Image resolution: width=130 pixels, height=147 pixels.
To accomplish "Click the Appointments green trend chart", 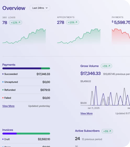I will (x=79, y=36).
